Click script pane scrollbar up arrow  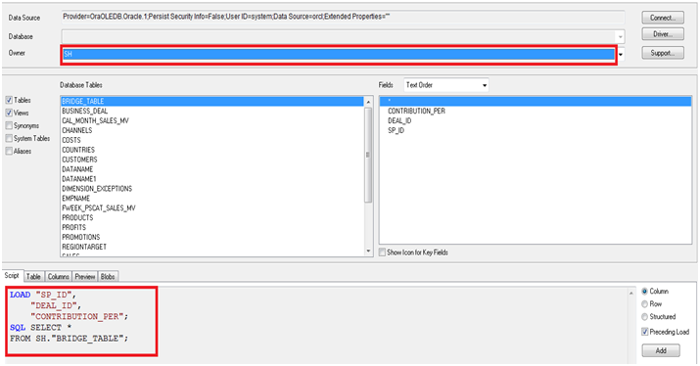[630, 294]
